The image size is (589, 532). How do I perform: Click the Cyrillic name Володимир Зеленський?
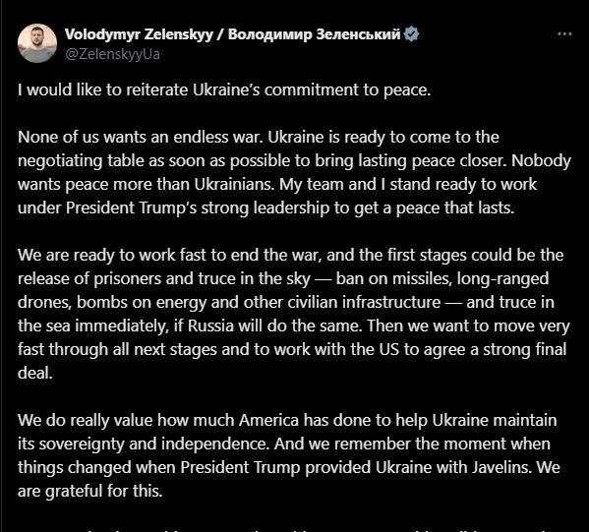[x=314, y=34]
